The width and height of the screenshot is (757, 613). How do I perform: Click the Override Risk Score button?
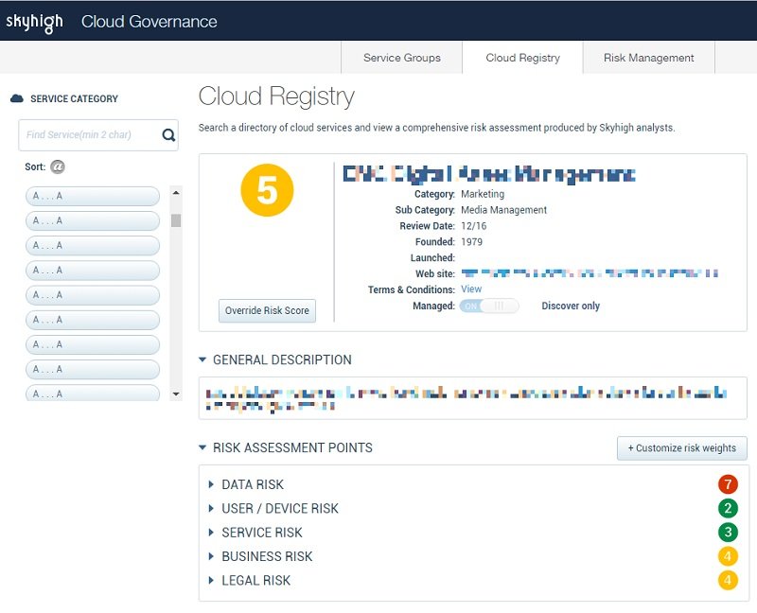click(x=267, y=311)
